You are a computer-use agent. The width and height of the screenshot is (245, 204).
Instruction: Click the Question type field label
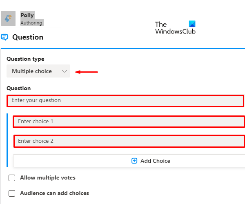tap(25, 59)
